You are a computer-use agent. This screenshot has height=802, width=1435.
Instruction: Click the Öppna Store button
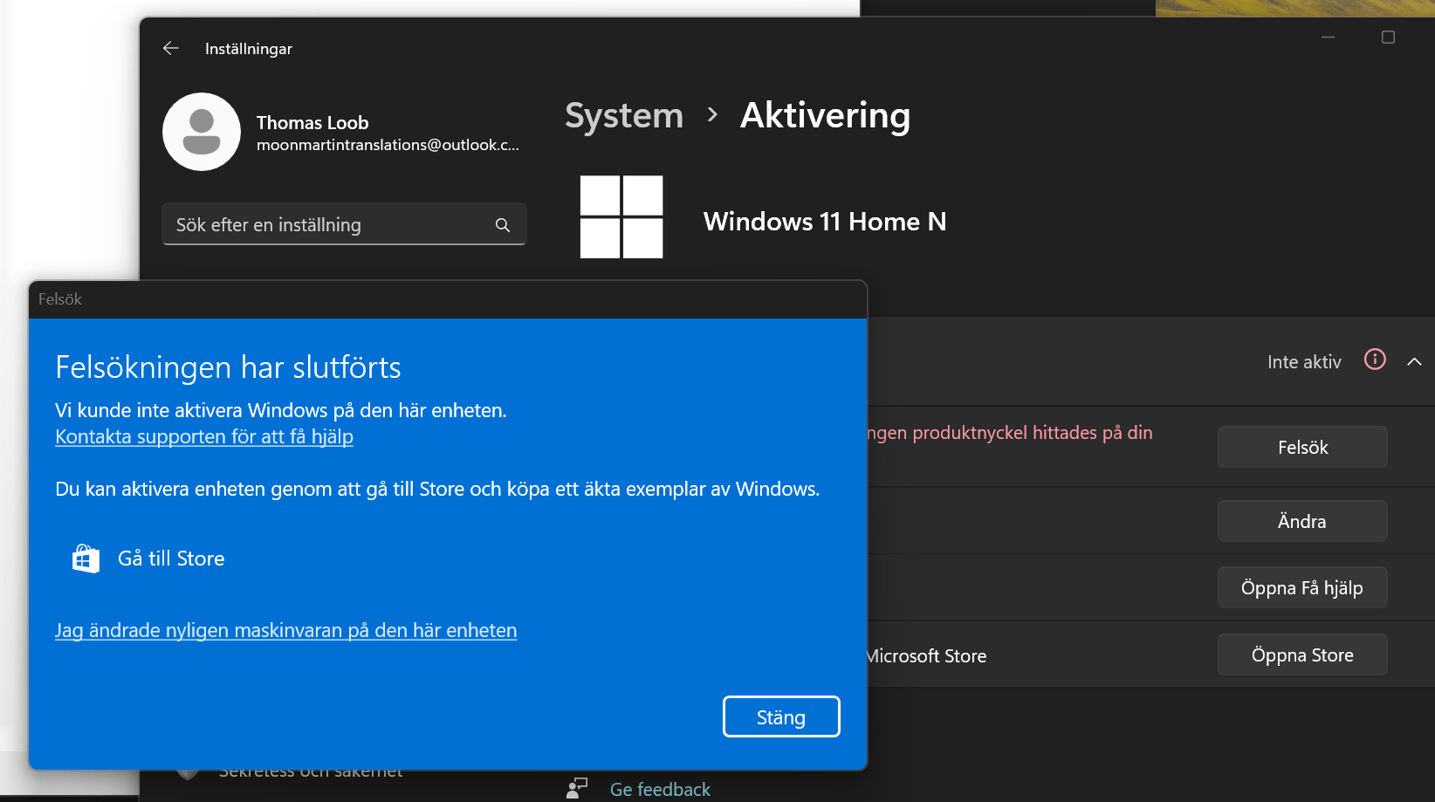tap(1302, 655)
